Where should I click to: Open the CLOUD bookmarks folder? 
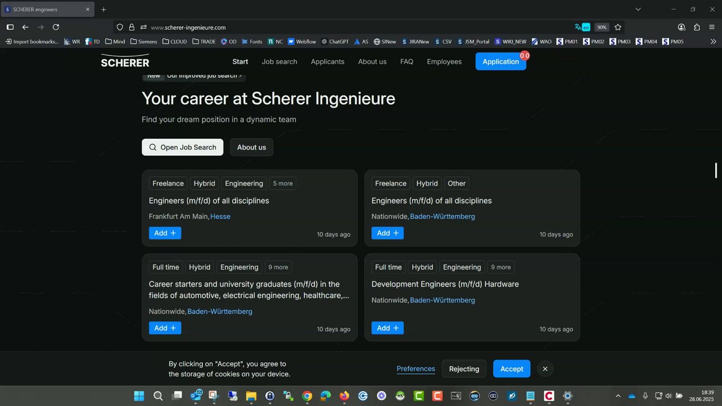(x=175, y=42)
